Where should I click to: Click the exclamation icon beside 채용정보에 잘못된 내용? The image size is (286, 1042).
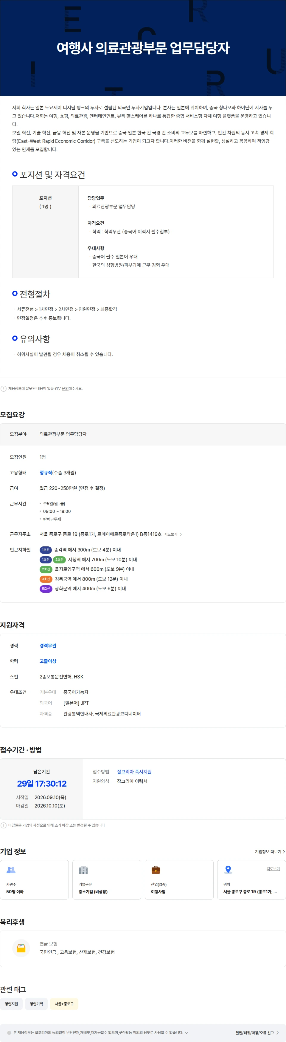pos(4,388)
